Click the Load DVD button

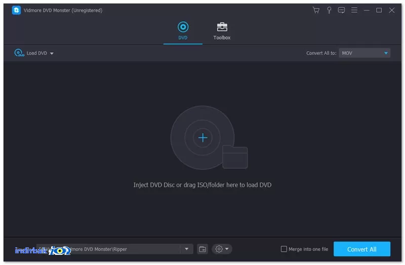31,53
